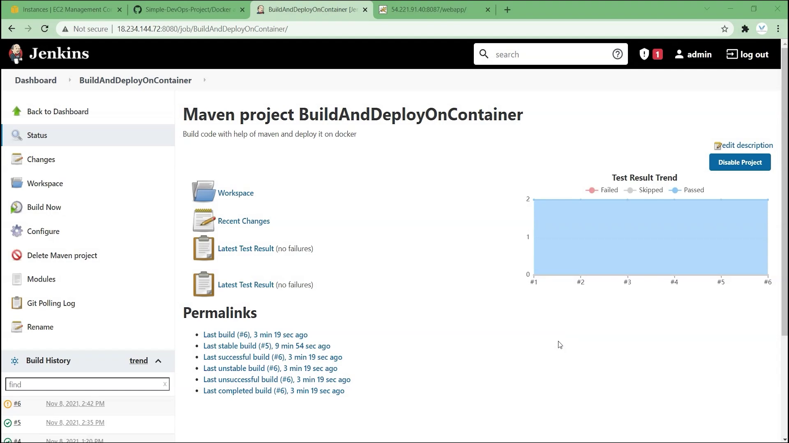Click the Last completed build (#6) permalink
Screen dimensions: 789x443
[x=274, y=390]
